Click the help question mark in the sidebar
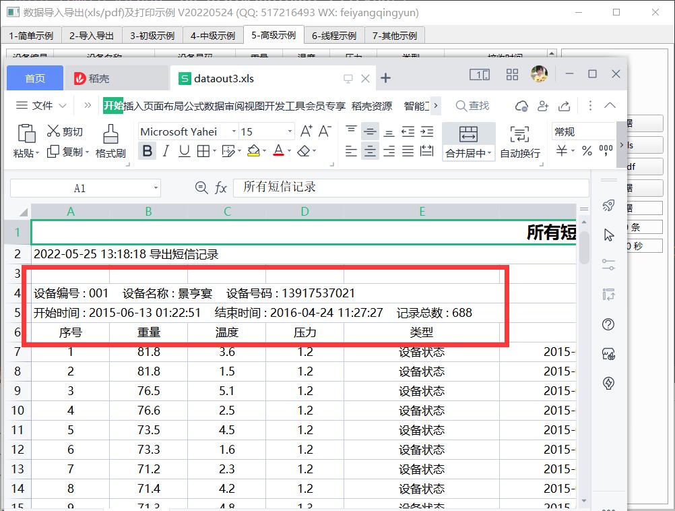This screenshot has height=511, width=675. click(x=608, y=324)
